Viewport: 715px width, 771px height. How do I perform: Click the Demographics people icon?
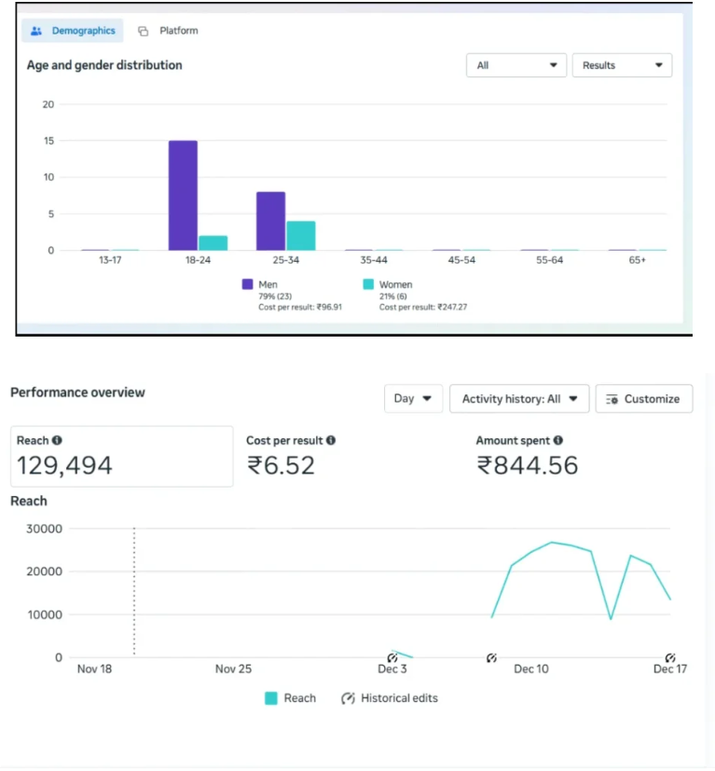36,31
